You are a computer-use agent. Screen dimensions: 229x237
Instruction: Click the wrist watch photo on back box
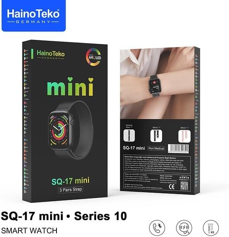[157, 83]
